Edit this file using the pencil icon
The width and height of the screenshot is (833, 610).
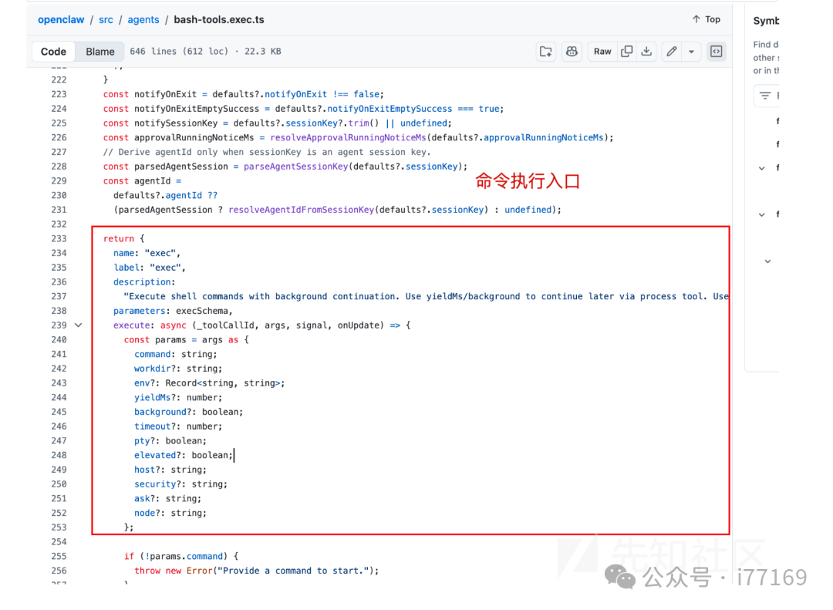click(670, 51)
